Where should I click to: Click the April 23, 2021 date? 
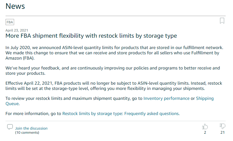(17, 30)
